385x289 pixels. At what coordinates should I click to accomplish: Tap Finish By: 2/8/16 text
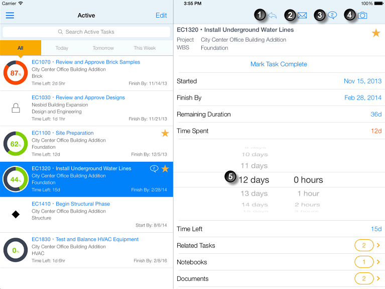[x=150, y=261]
